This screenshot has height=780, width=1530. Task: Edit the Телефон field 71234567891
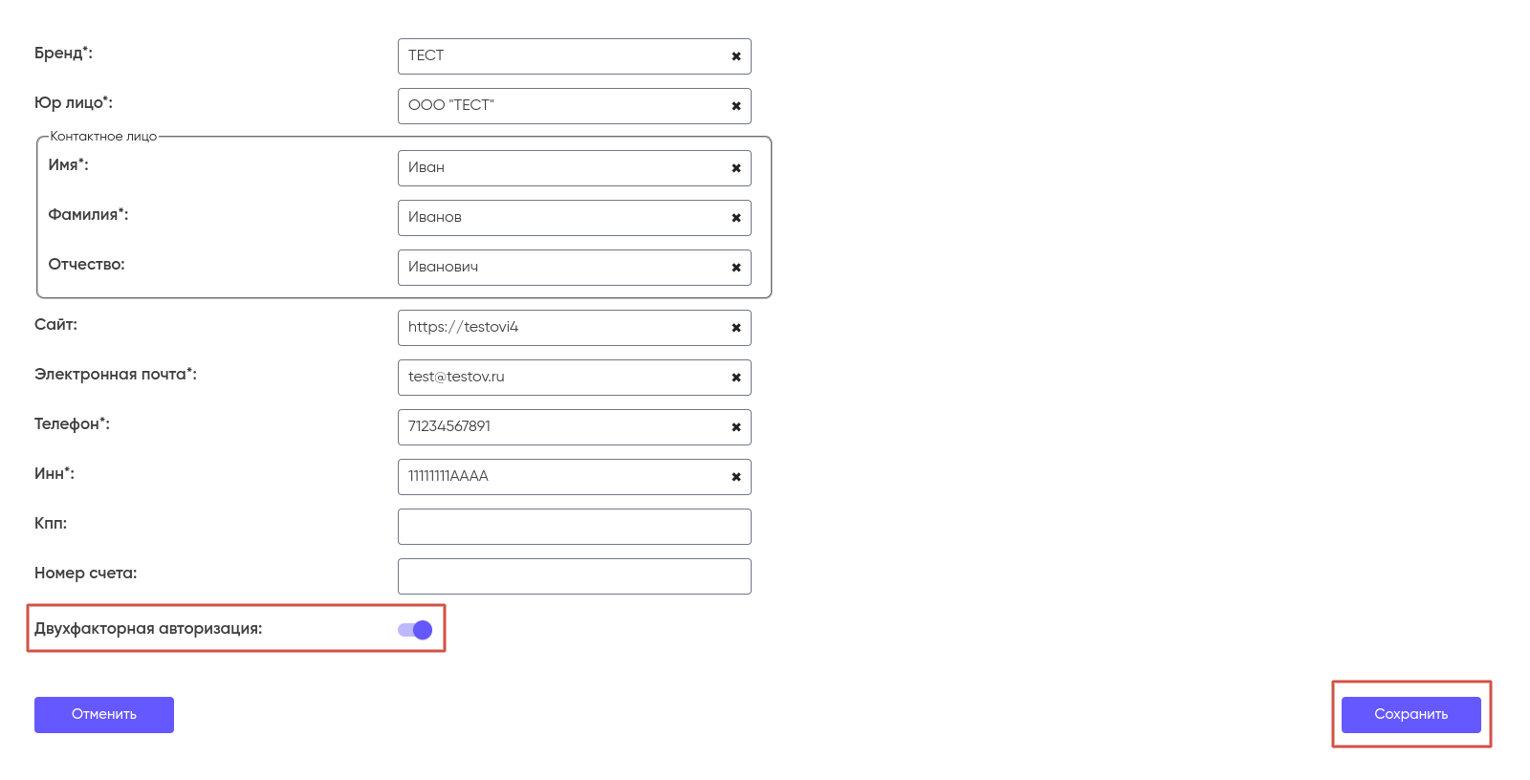tap(564, 427)
